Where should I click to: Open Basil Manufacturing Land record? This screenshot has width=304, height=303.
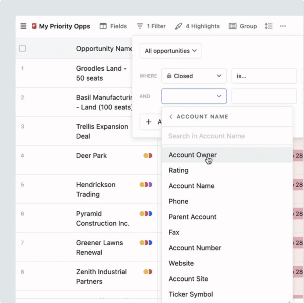104,102
